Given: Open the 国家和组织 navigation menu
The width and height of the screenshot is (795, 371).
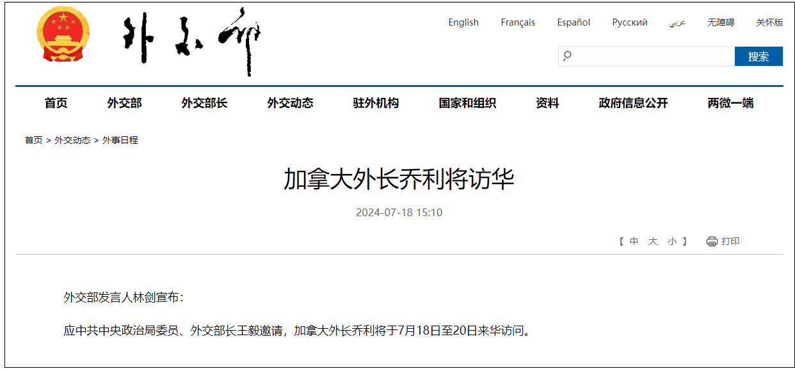Looking at the screenshot, I should point(467,103).
